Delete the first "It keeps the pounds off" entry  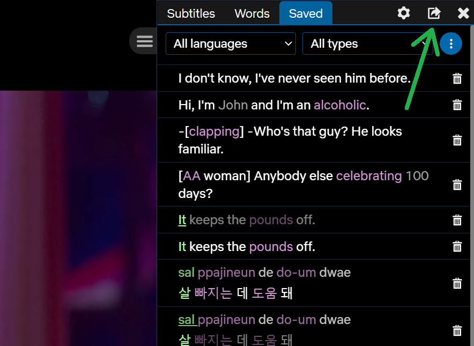[457, 220]
